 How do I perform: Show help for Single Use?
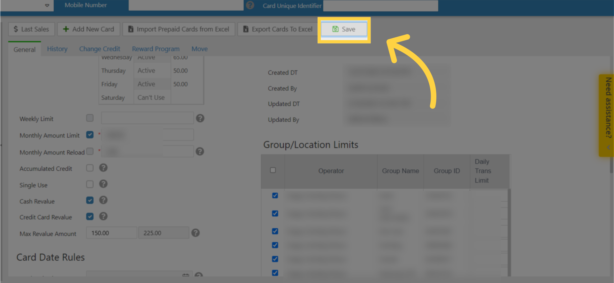(x=103, y=184)
